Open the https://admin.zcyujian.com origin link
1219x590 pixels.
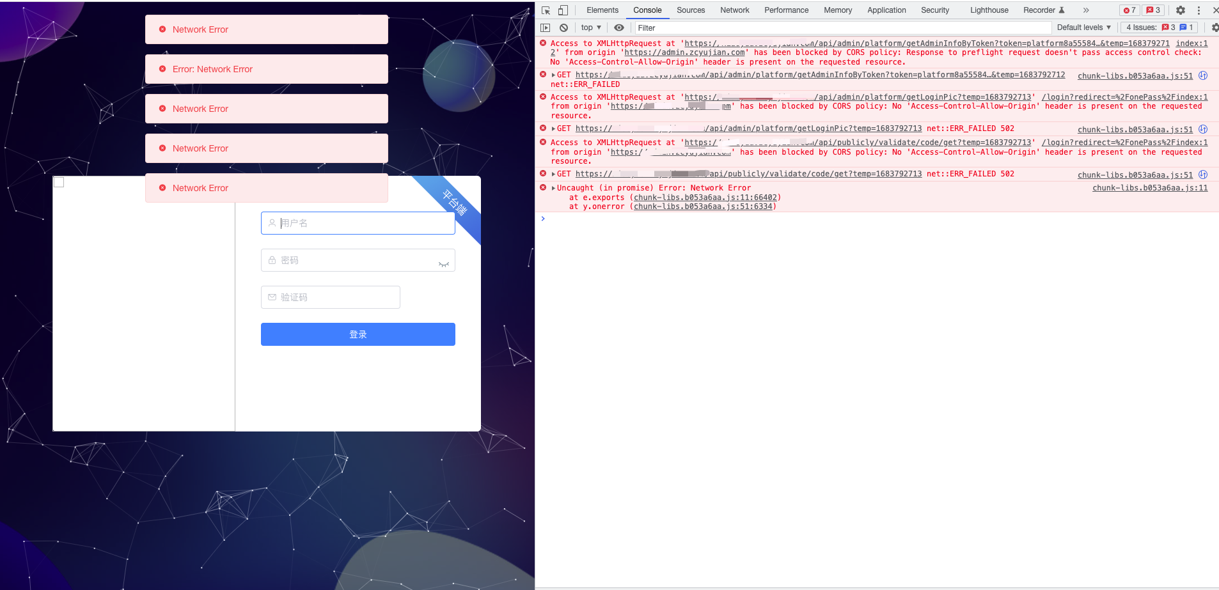coord(684,52)
